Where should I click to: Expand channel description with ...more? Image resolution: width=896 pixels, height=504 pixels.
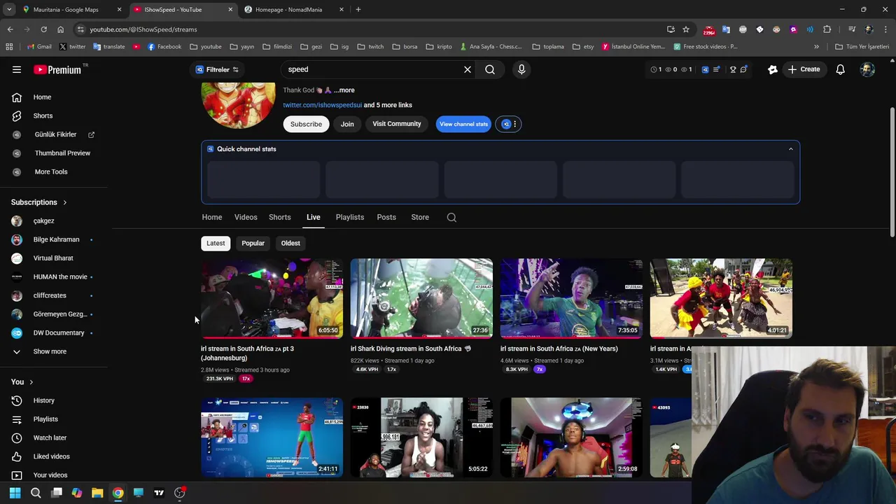pyautogui.click(x=344, y=90)
